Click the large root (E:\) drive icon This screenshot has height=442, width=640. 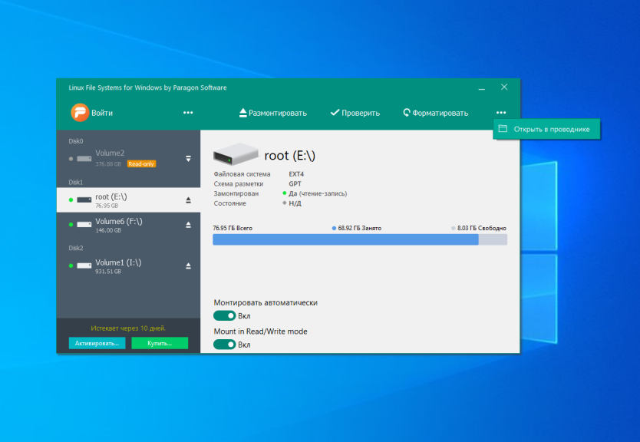(235, 154)
